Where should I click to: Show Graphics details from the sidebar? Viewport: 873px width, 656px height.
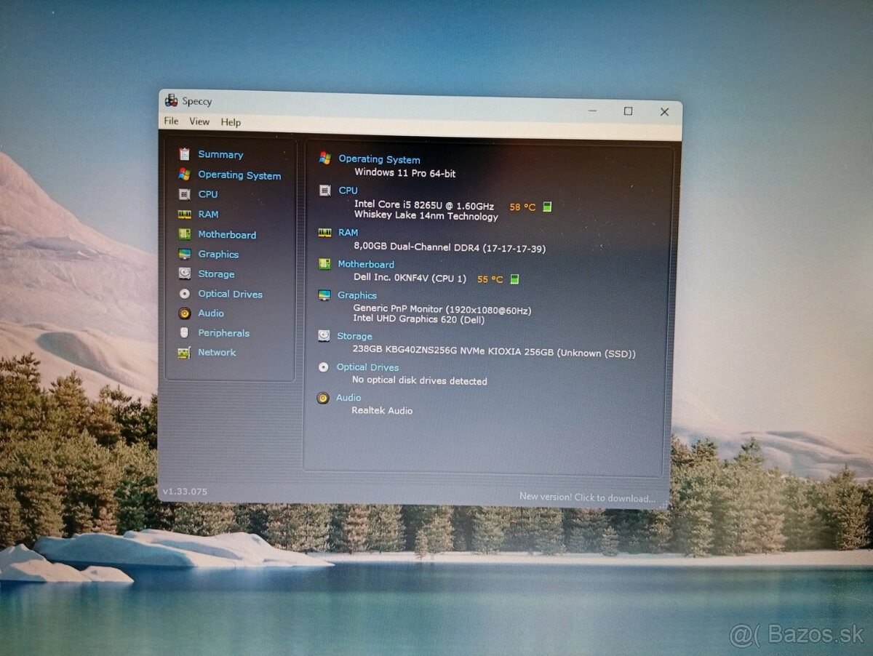pos(218,254)
